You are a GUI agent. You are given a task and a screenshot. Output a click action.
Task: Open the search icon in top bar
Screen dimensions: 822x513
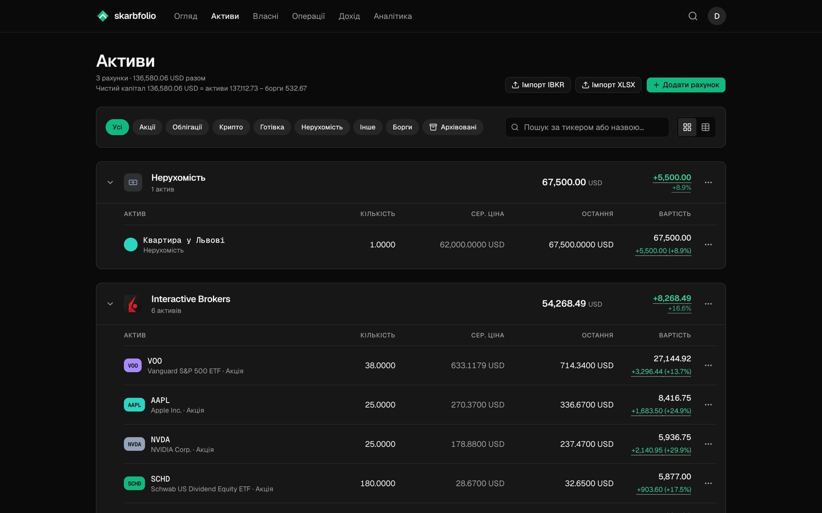pyautogui.click(x=693, y=16)
